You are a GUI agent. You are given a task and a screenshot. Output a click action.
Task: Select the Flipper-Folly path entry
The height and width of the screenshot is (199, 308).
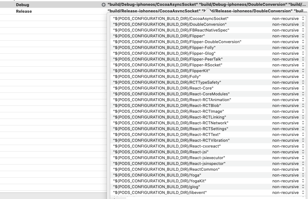[164, 47]
